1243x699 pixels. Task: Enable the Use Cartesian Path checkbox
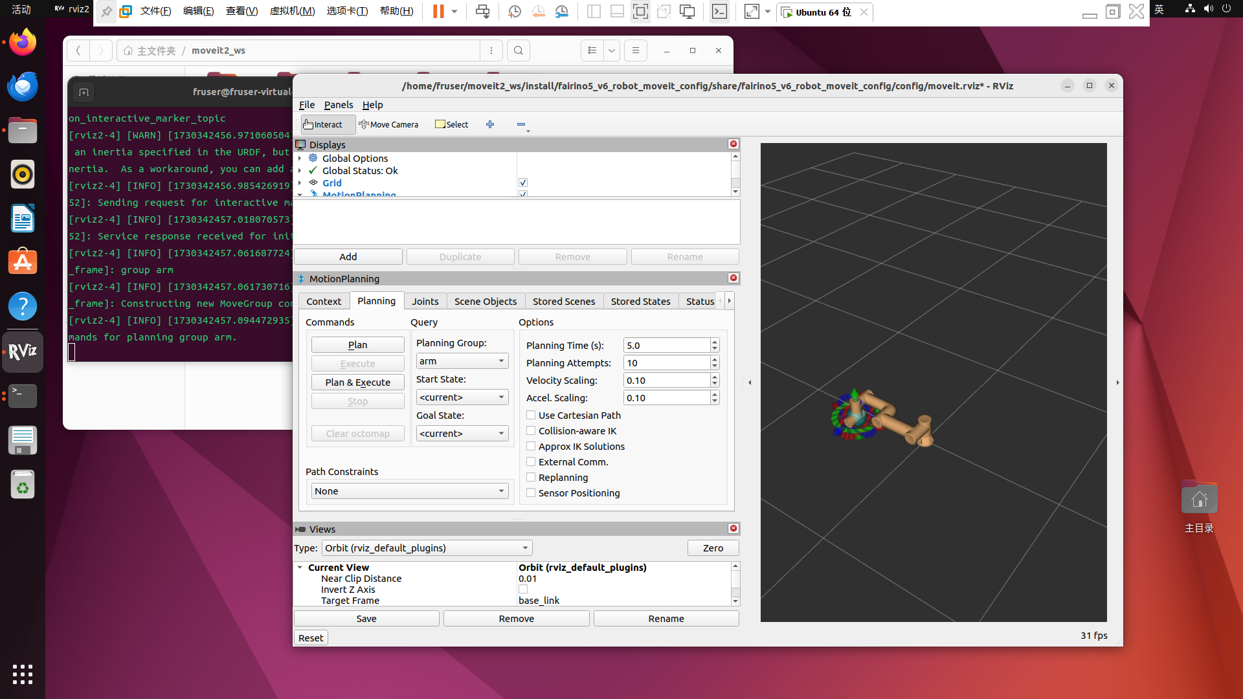pyautogui.click(x=531, y=416)
